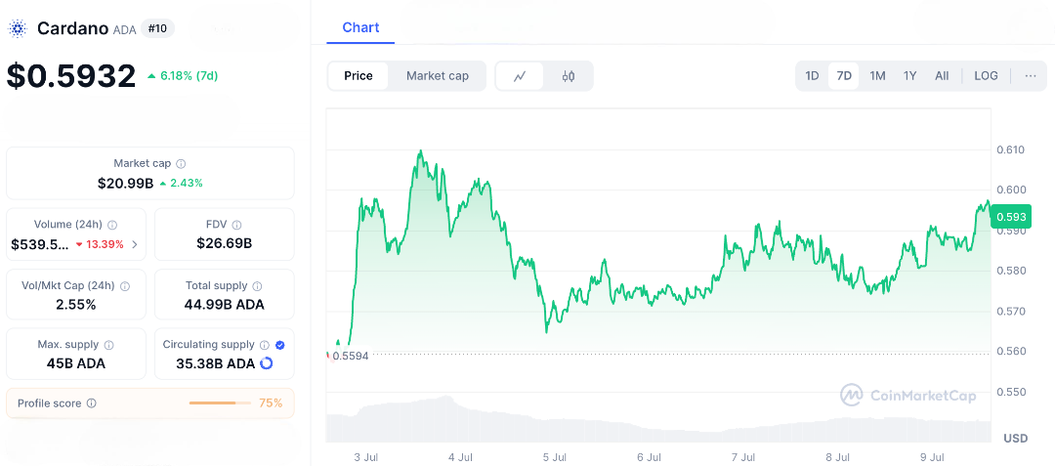Click Max. supply info icon
The image size is (1055, 466).
(x=108, y=345)
